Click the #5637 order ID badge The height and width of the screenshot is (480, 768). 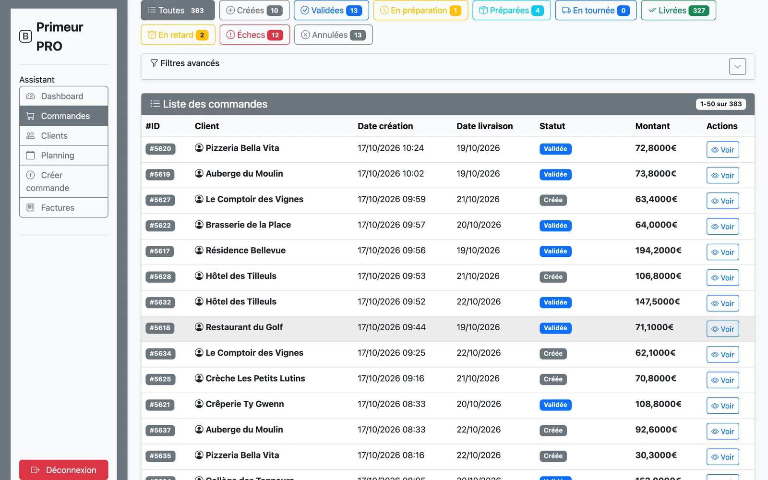160,430
